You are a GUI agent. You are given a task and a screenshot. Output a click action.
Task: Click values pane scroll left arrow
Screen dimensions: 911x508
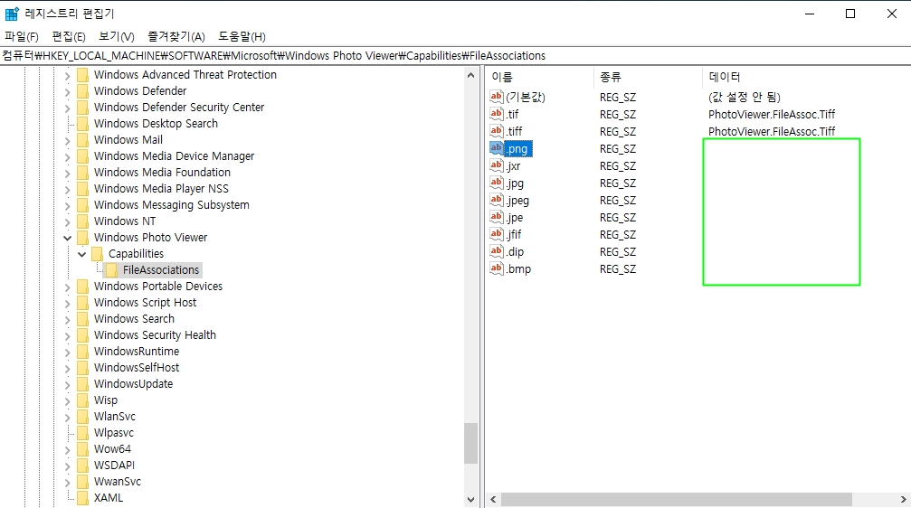point(493,499)
